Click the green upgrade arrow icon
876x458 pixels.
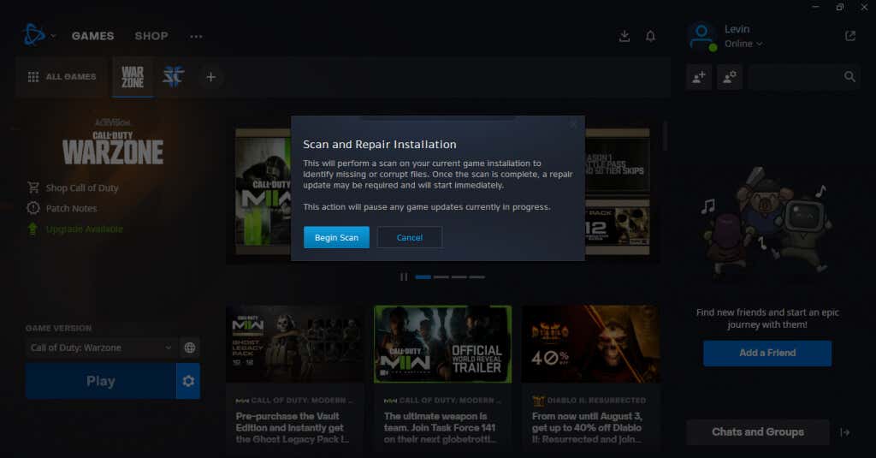(x=33, y=229)
